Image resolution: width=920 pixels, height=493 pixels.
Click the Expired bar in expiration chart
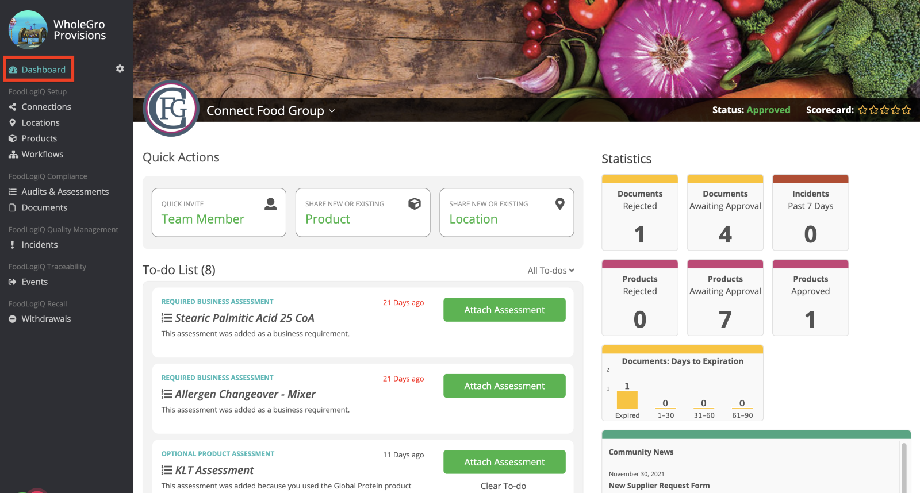point(627,400)
